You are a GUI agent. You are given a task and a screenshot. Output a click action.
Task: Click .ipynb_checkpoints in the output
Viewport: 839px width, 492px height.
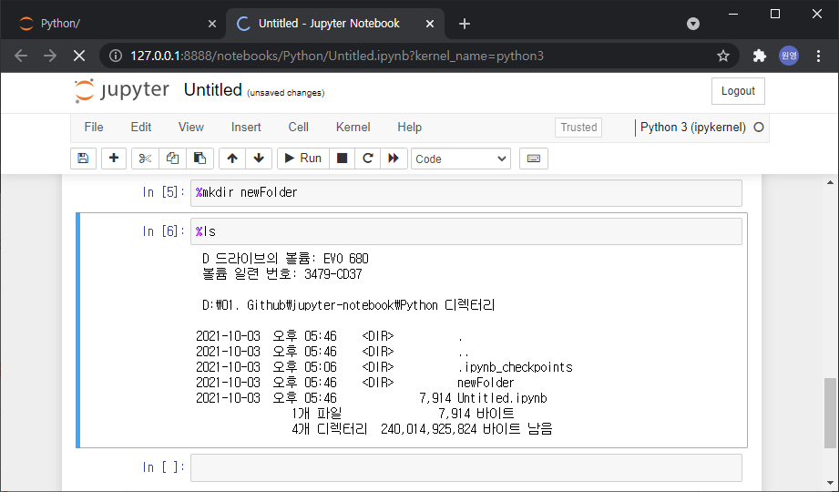coord(515,367)
